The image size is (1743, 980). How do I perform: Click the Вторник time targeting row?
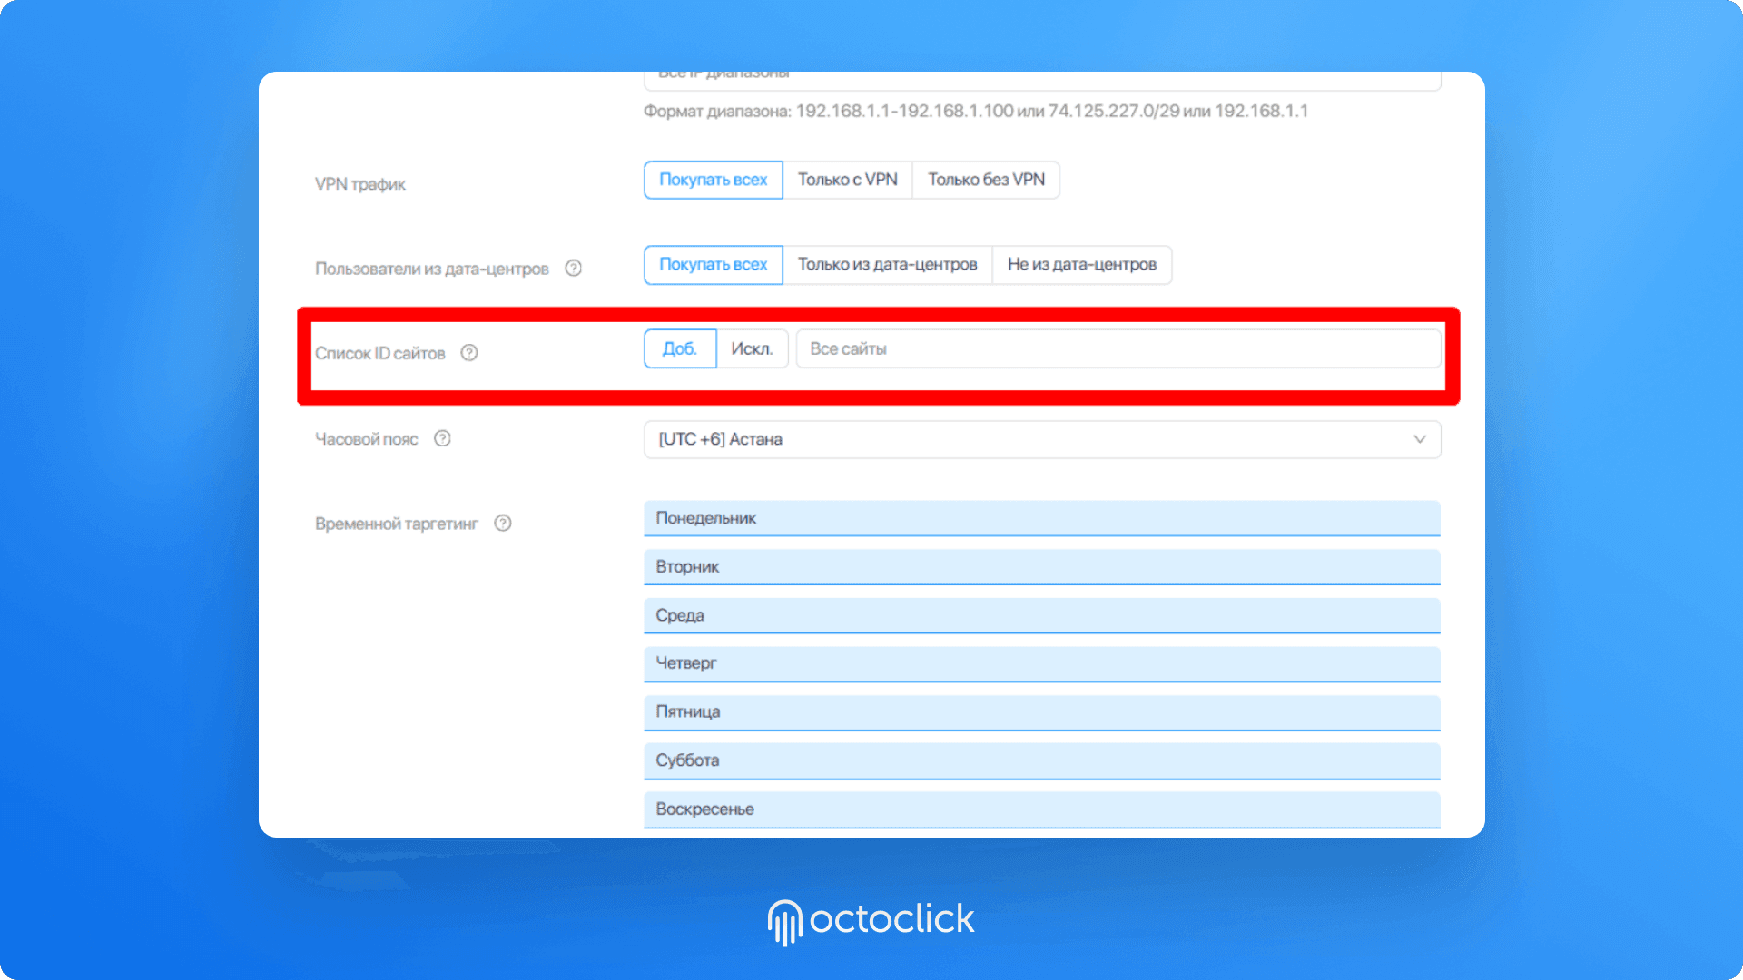(1042, 567)
